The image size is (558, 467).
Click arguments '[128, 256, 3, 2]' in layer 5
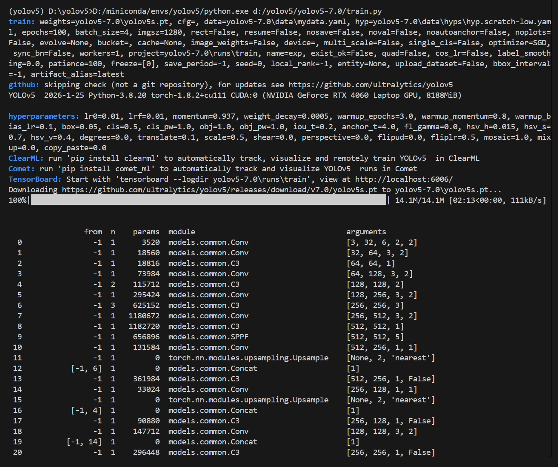382,295
